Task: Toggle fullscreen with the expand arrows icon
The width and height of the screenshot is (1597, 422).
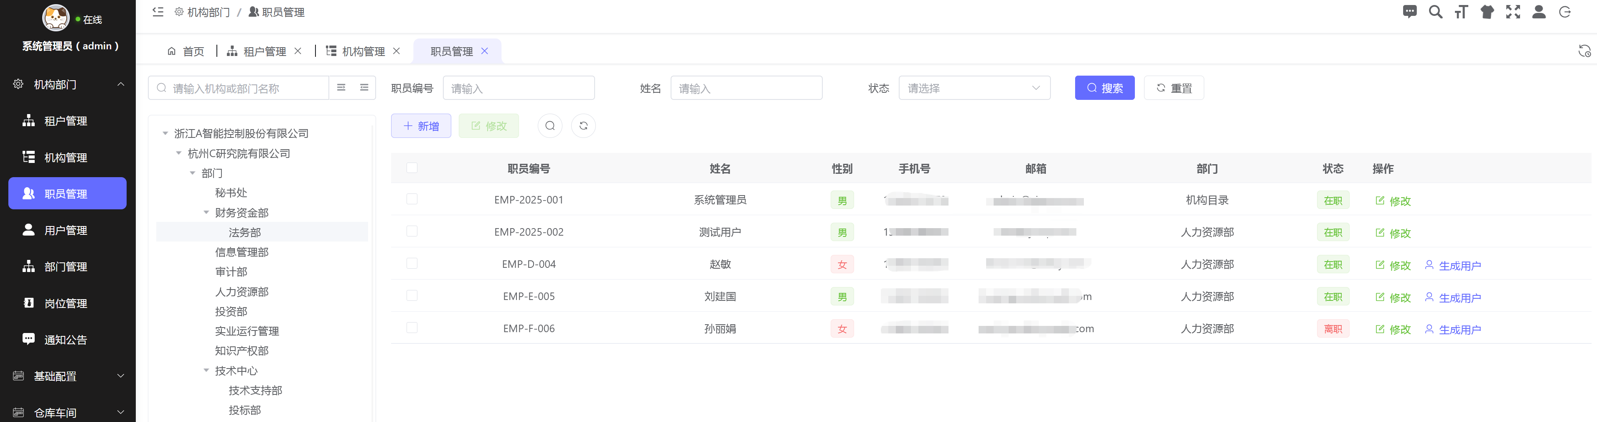Action: (x=1513, y=12)
